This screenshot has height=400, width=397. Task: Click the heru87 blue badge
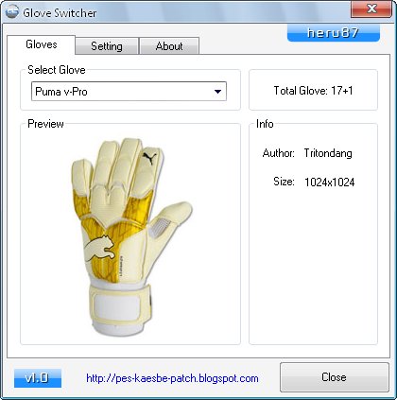point(334,33)
